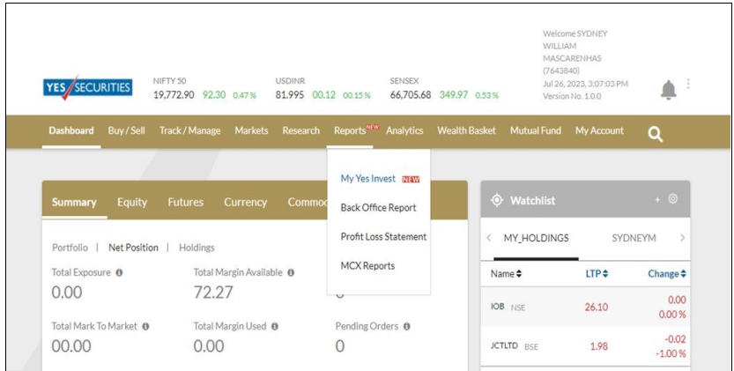Sort watchlist by LTP
The width and height of the screenshot is (734, 371).
[x=597, y=273]
